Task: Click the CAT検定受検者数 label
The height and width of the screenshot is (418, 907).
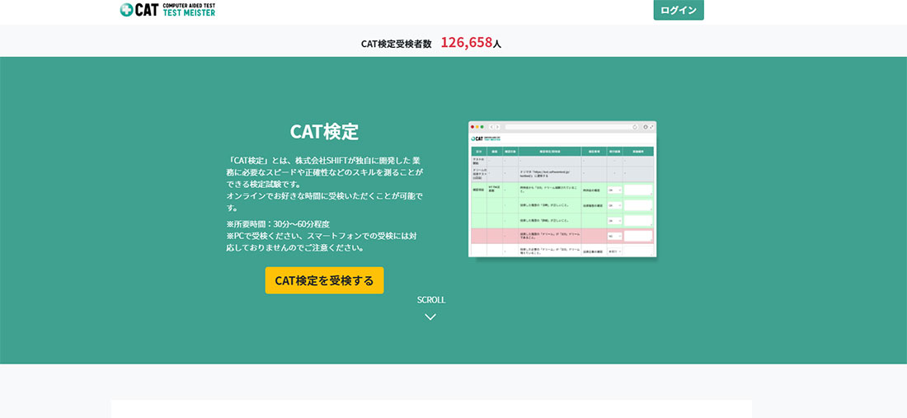Action: click(397, 44)
